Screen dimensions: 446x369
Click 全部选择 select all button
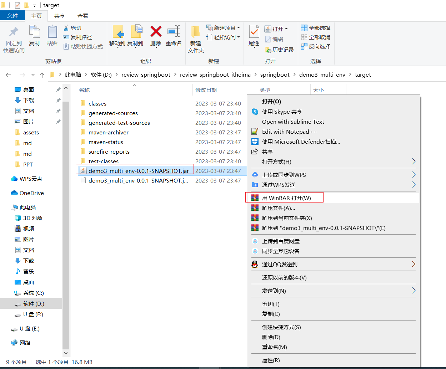(316, 28)
